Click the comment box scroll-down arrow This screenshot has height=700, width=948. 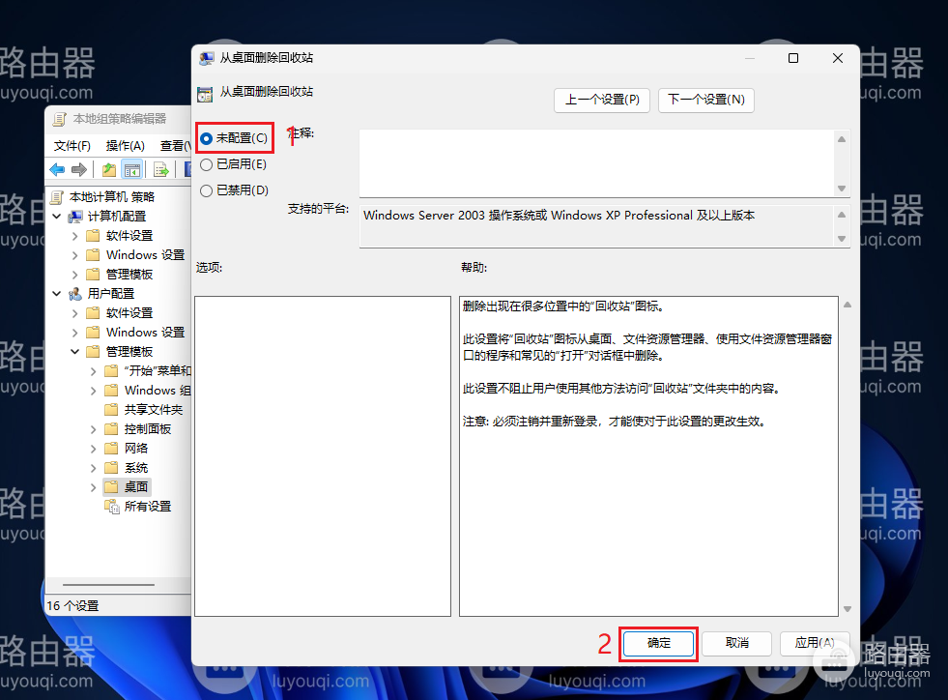point(842,189)
